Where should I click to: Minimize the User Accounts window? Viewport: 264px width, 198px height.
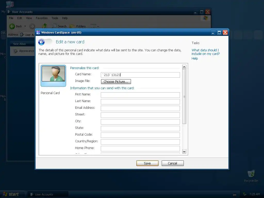click(x=195, y=12)
